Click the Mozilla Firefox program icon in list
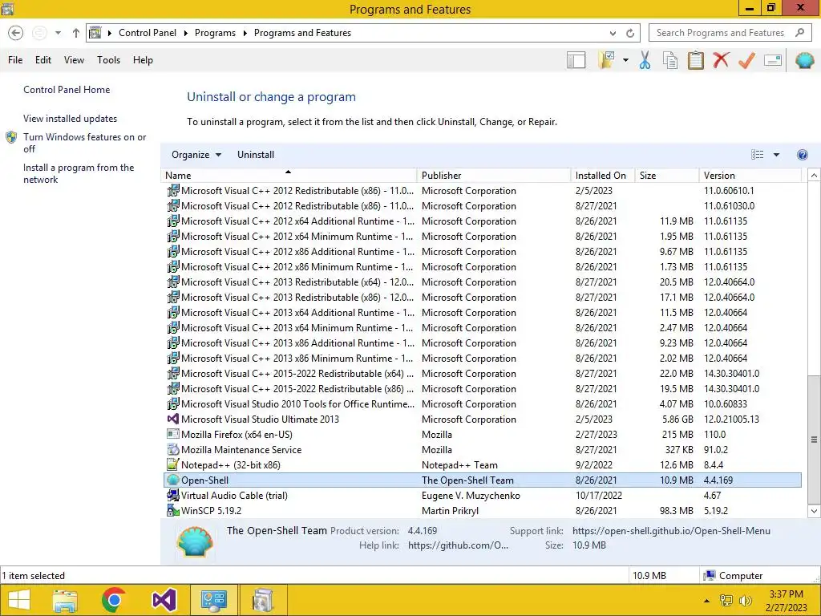821x616 pixels. pos(173,434)
